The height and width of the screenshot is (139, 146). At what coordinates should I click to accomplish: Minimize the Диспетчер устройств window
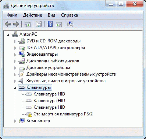111,4
